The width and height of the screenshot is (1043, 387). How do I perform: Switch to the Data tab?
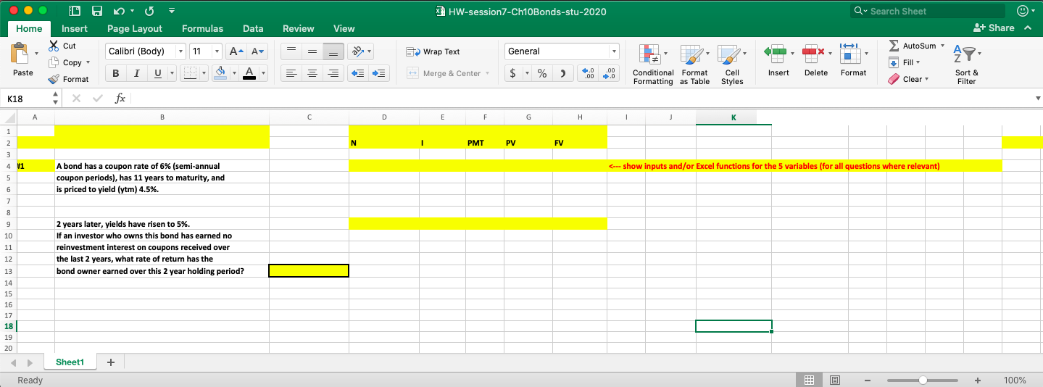pos(253,28)
